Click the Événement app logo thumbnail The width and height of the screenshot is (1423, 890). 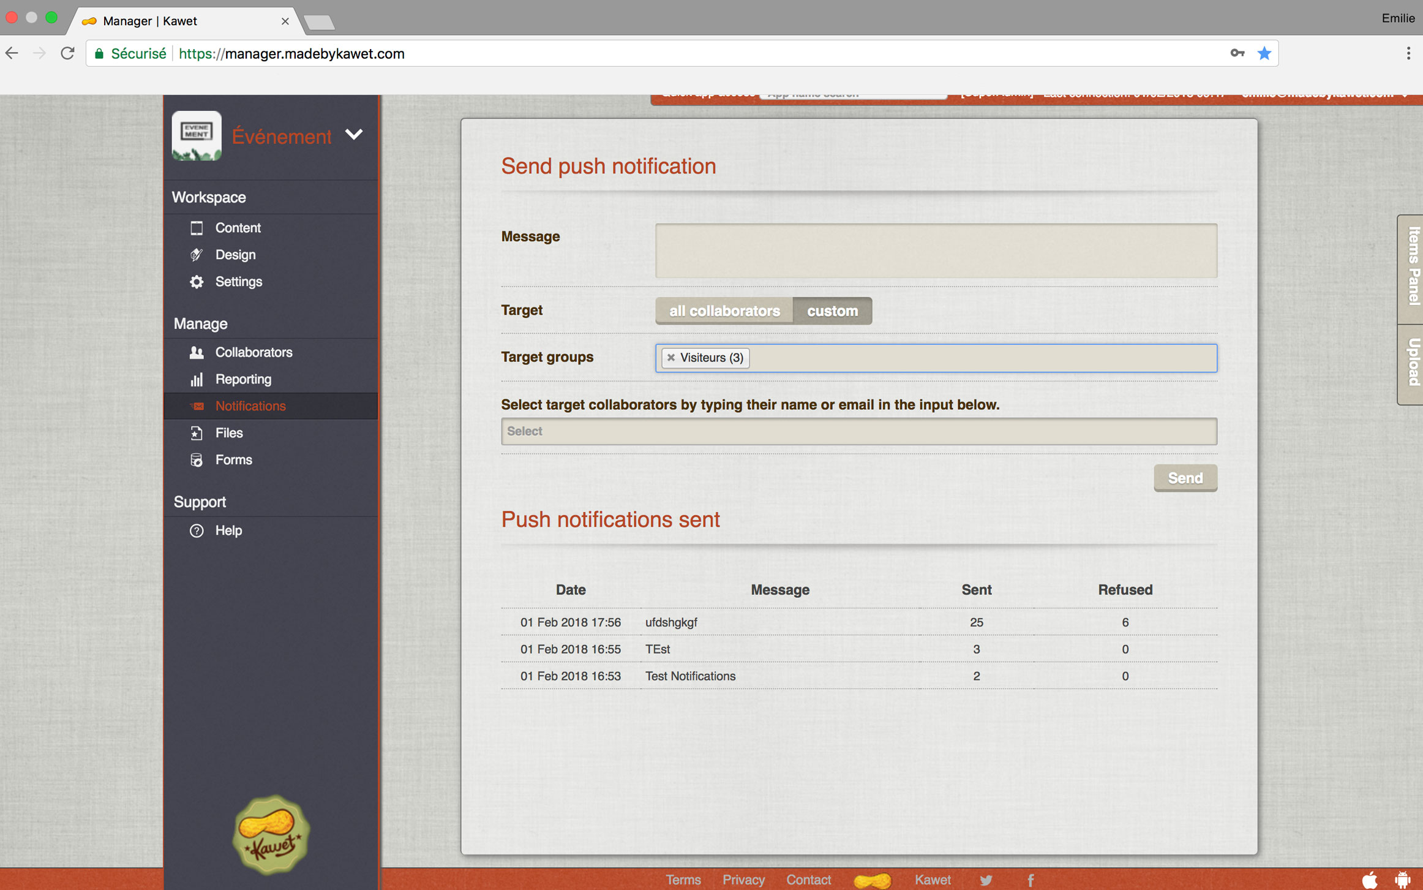tap(197, 135)
